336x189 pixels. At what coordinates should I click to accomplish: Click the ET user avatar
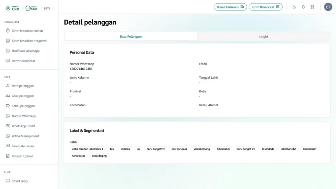click(x=328, y=7)
